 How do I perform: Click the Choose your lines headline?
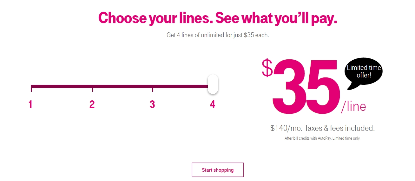[218, 18]
